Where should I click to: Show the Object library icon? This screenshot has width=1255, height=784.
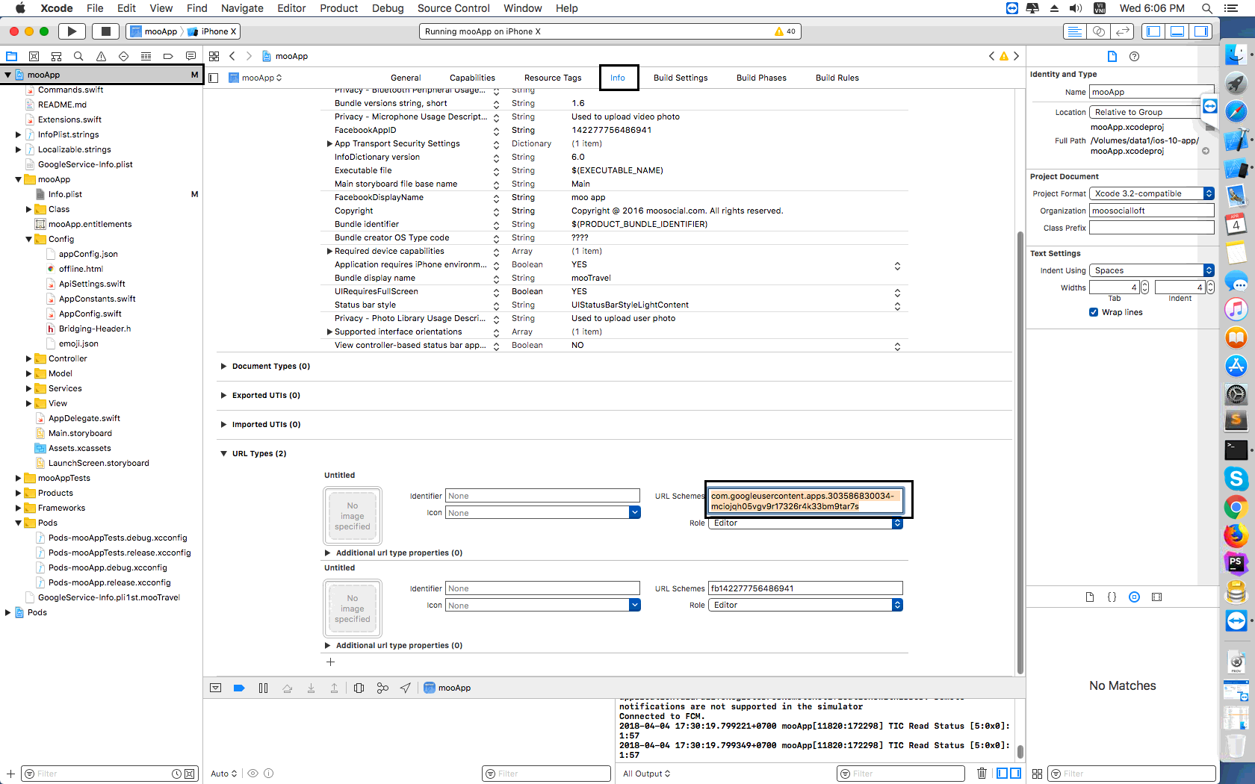(x=1134, y=597)
